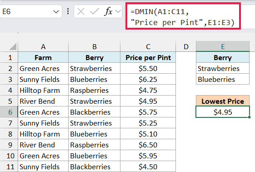Click the Lowest Price label cell

tap(223, 101)
